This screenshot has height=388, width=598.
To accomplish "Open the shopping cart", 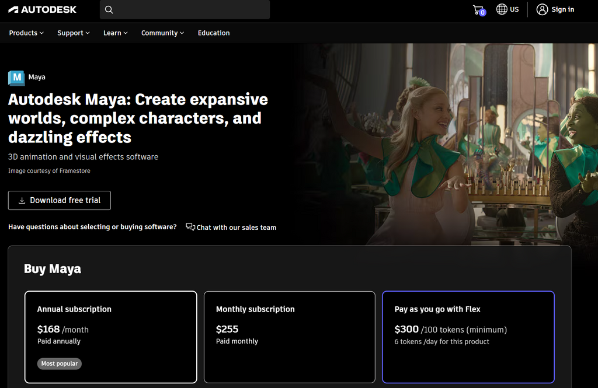I will (478, 9).
